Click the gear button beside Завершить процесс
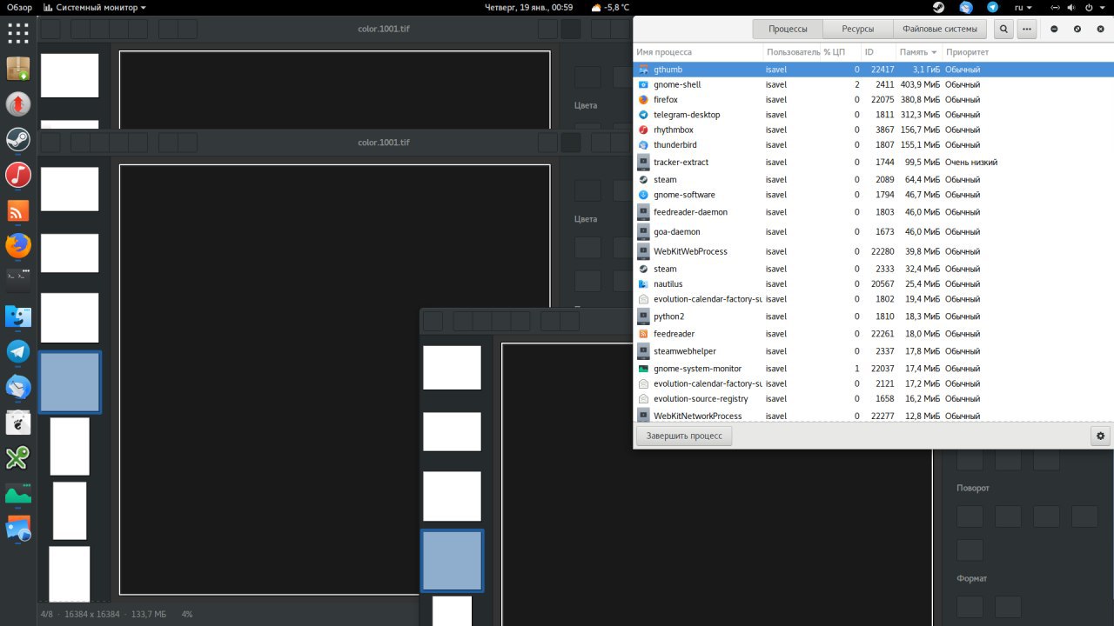Viewport: 1114px width, 626px height. point(1100,436)
